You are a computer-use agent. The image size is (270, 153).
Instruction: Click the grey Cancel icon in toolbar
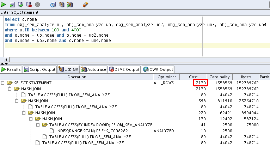tap(37, 5)
